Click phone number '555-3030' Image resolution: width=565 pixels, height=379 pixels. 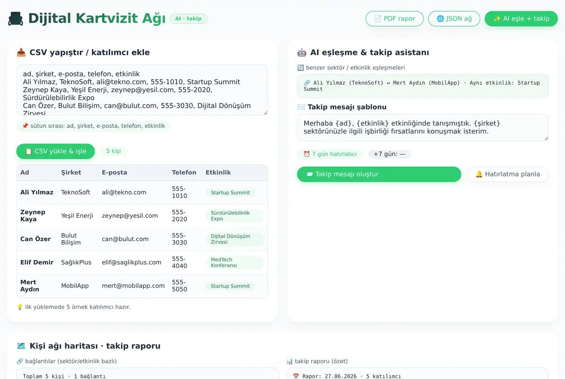click(x=179, y=239)
